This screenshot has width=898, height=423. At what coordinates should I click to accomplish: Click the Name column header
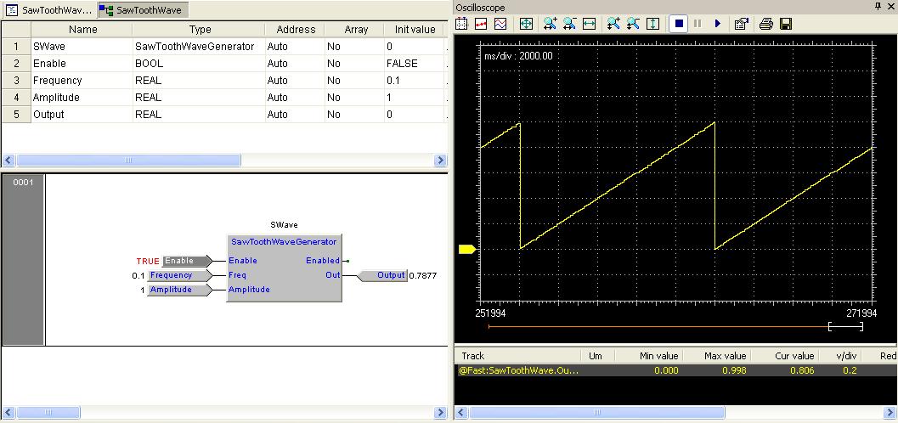tap(82, 29)
